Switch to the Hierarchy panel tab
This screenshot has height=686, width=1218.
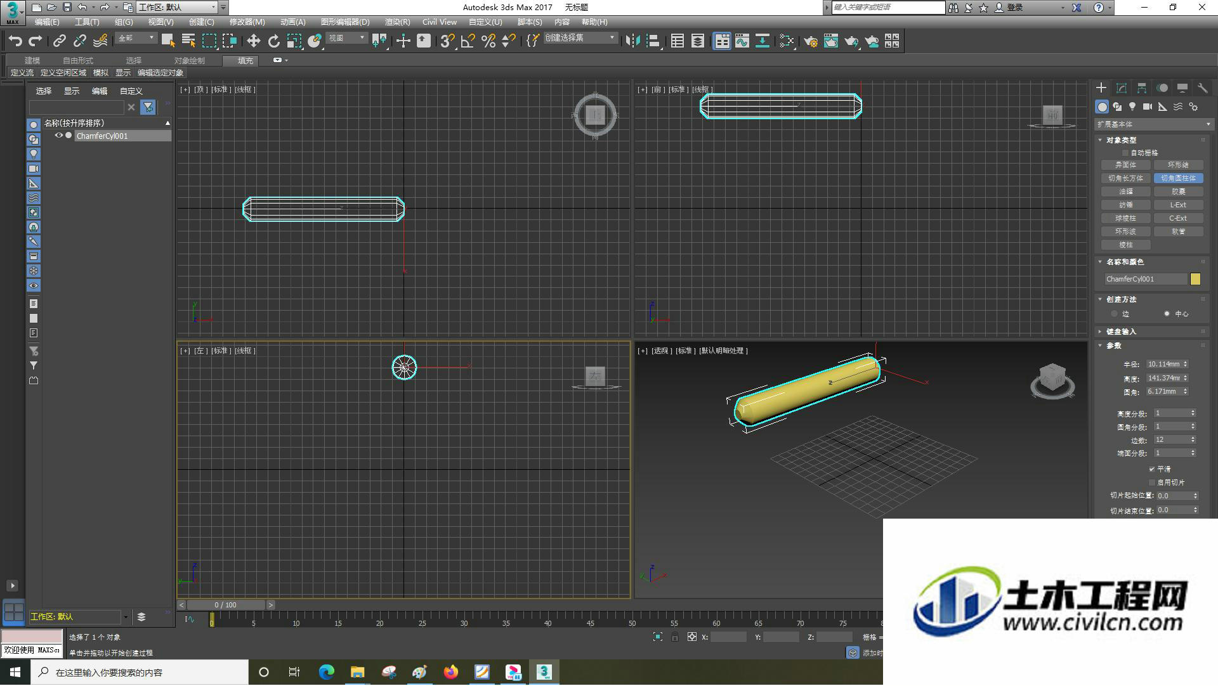click(1142, 88)
